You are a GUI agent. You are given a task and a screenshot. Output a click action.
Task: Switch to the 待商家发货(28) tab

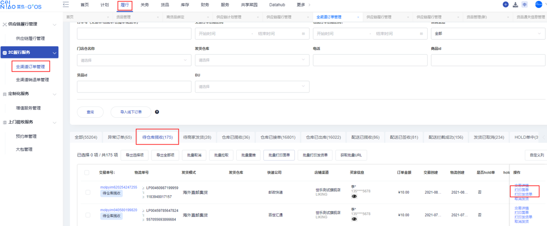[197, 137]
